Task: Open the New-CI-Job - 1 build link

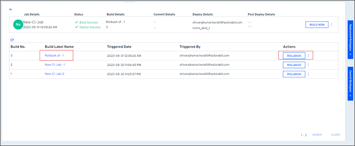Action: 55,65
